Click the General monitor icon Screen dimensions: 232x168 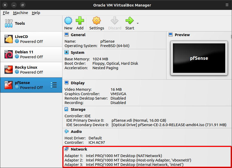pyautogui.click(x=67, y=35)
